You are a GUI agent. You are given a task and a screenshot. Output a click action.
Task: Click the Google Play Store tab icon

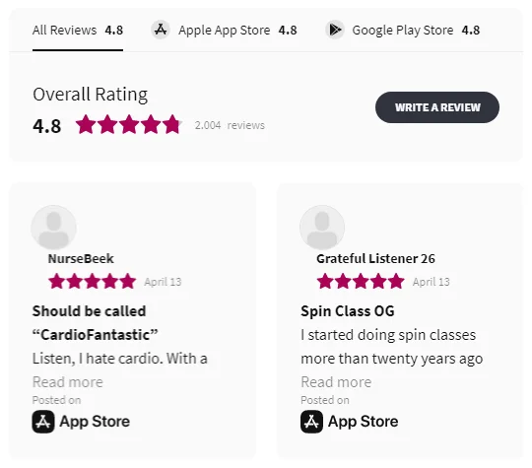[x=335, y=30]
